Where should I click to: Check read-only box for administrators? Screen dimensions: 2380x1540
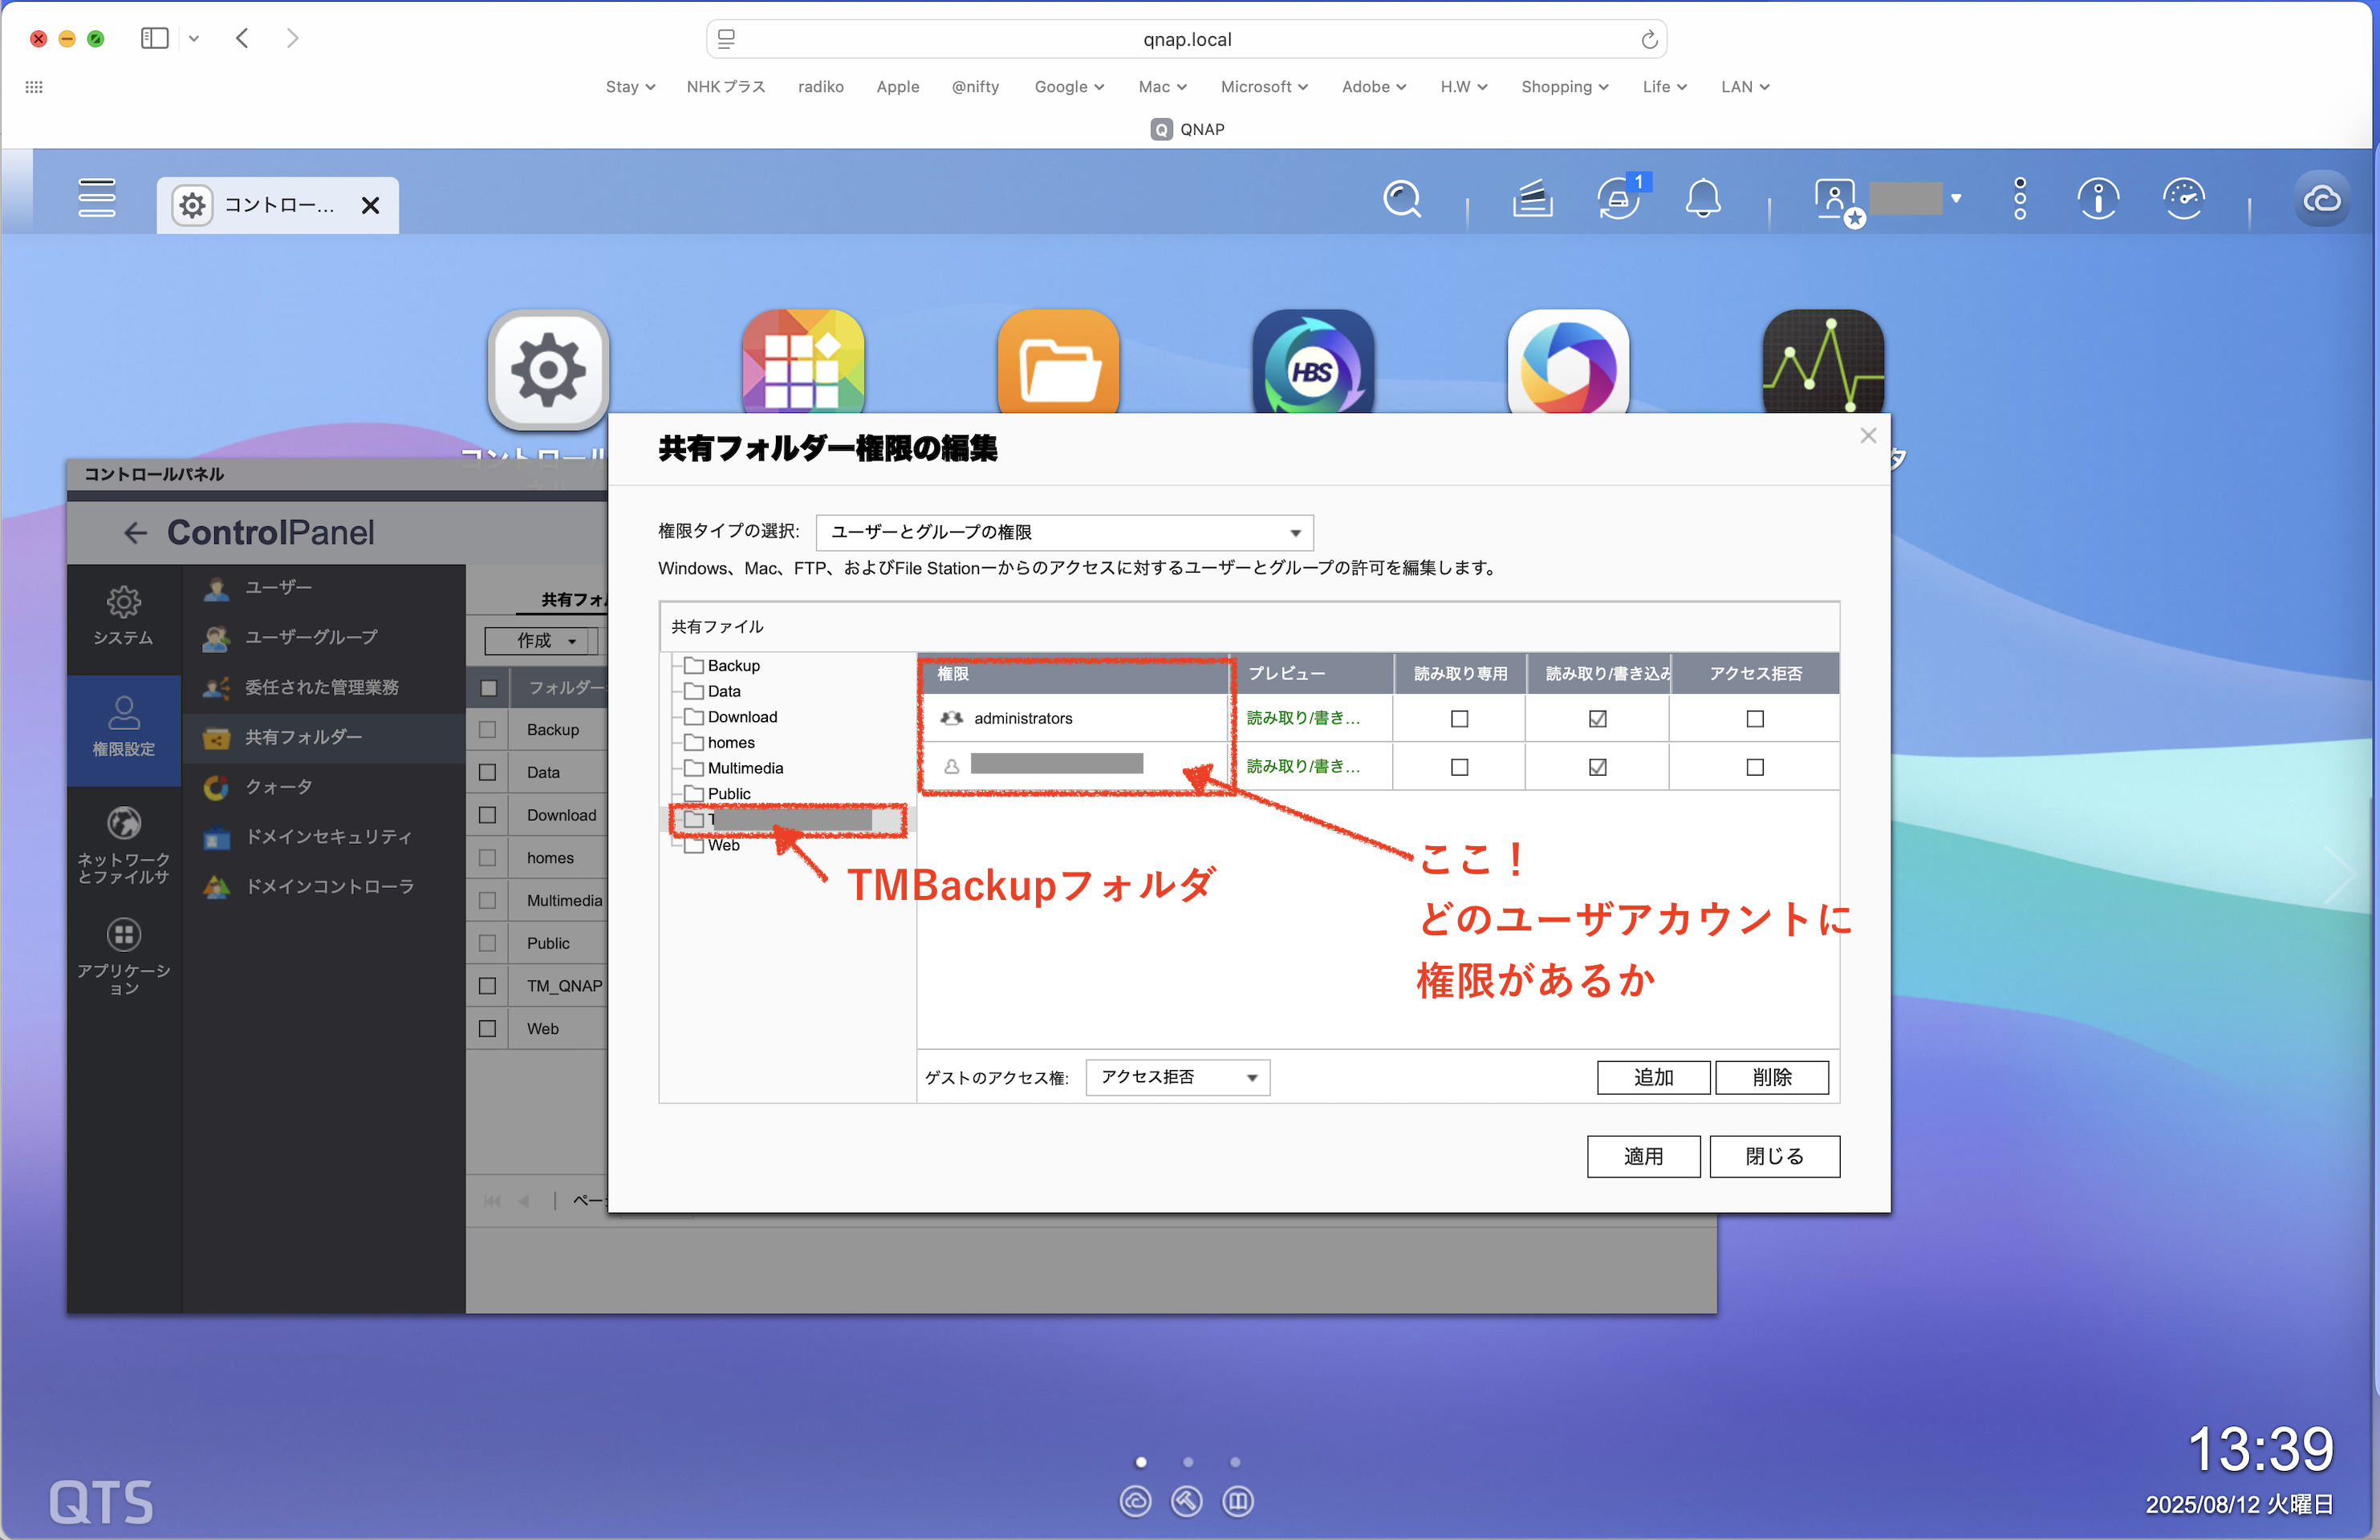click(x=1459, y=719)
